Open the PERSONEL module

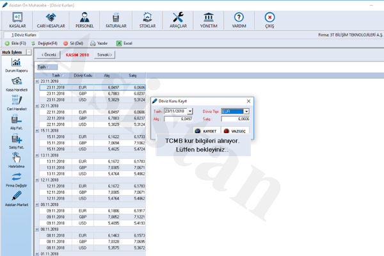[x=84, y=20]
